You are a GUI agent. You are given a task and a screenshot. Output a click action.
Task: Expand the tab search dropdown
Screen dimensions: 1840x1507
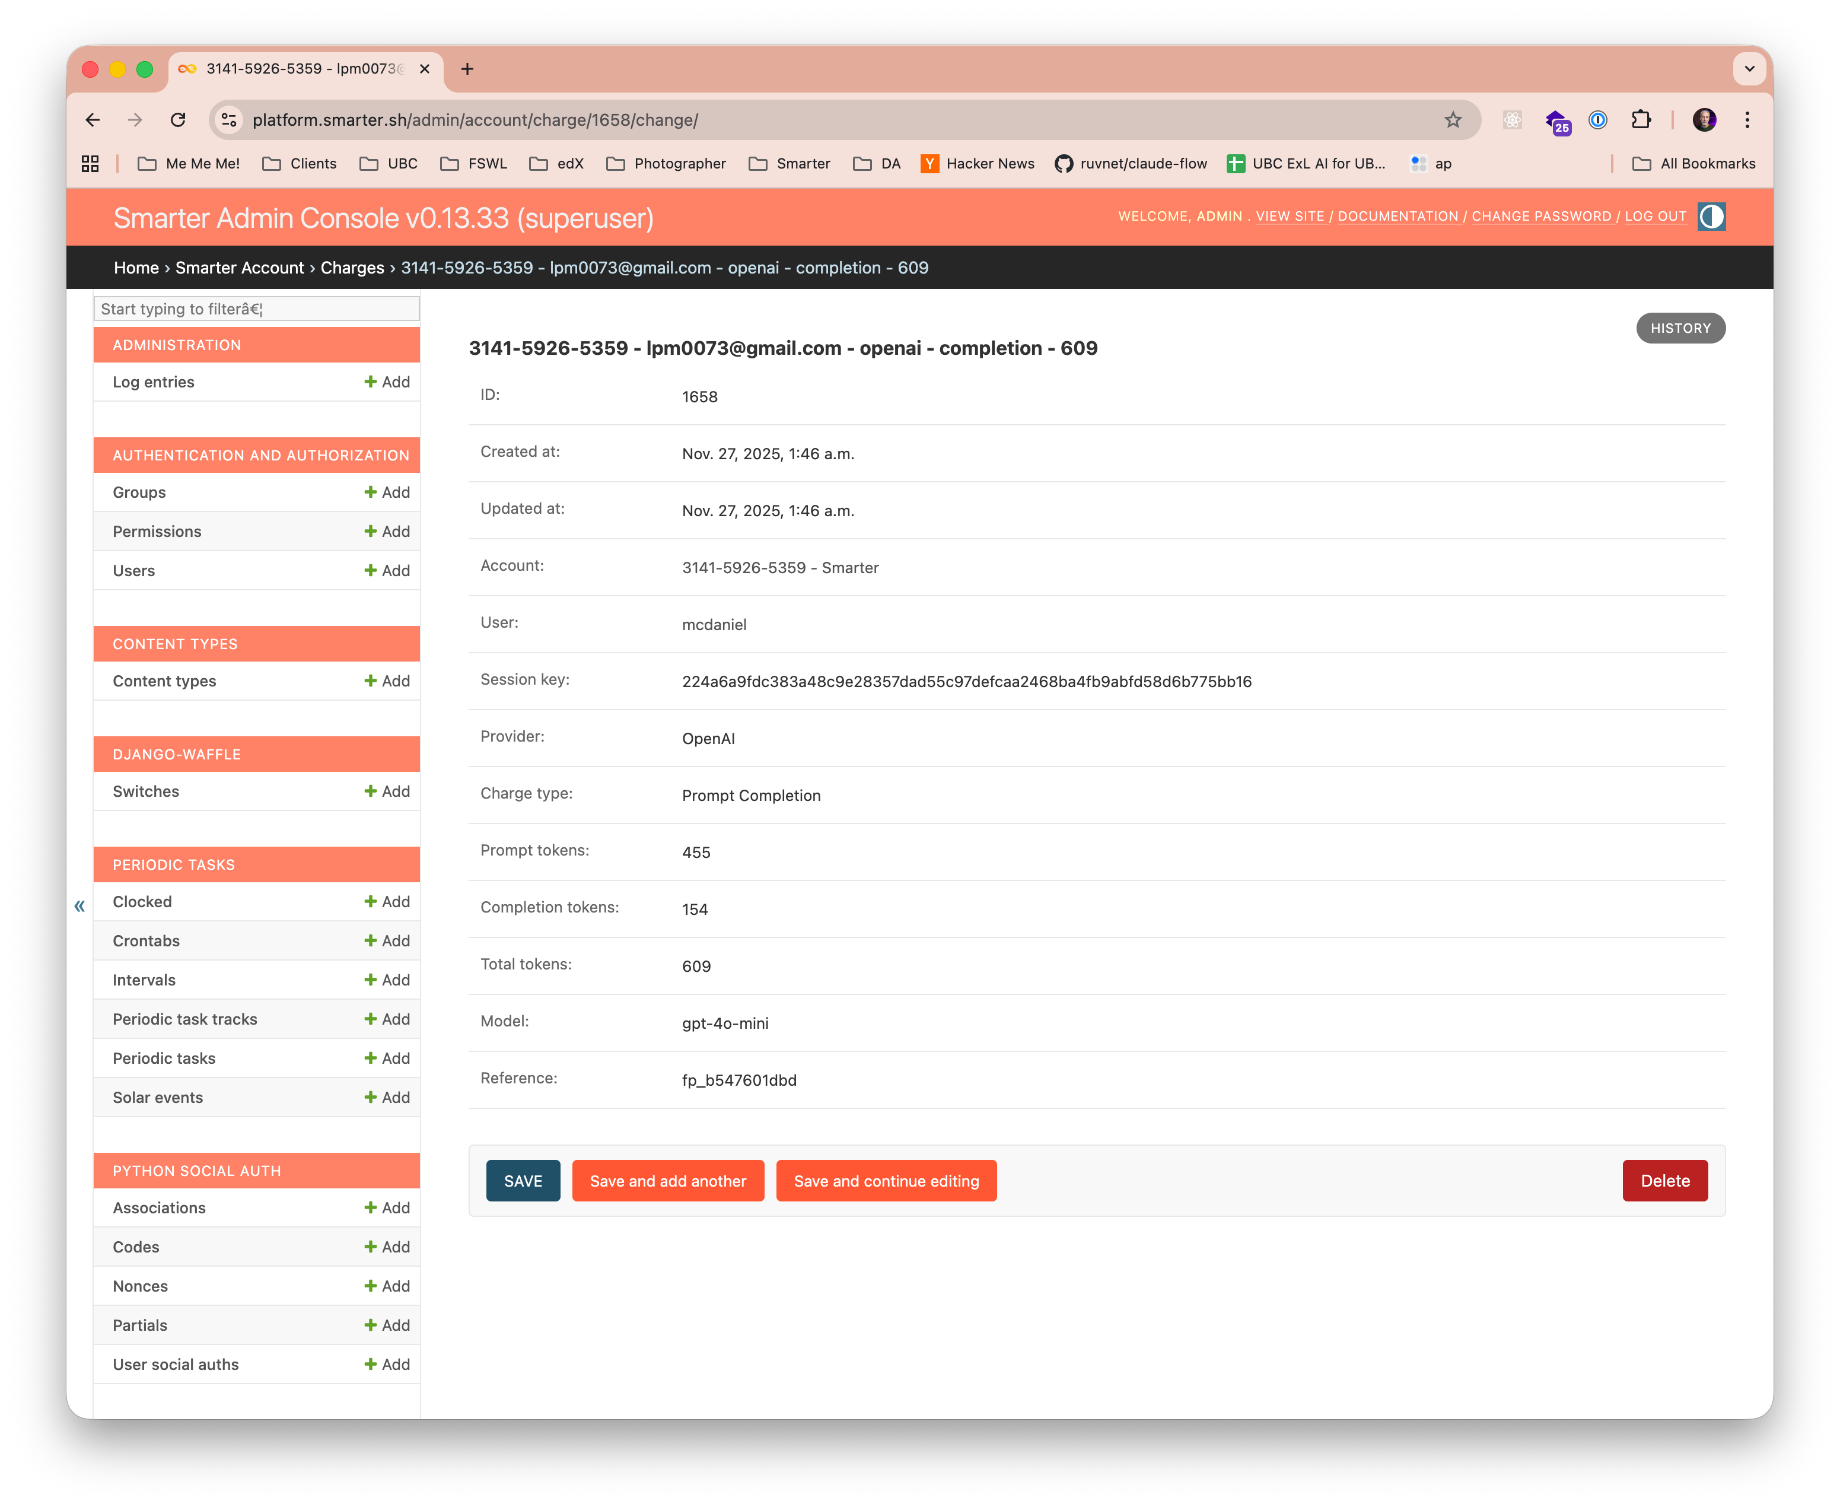click(x=1749, y=69)
